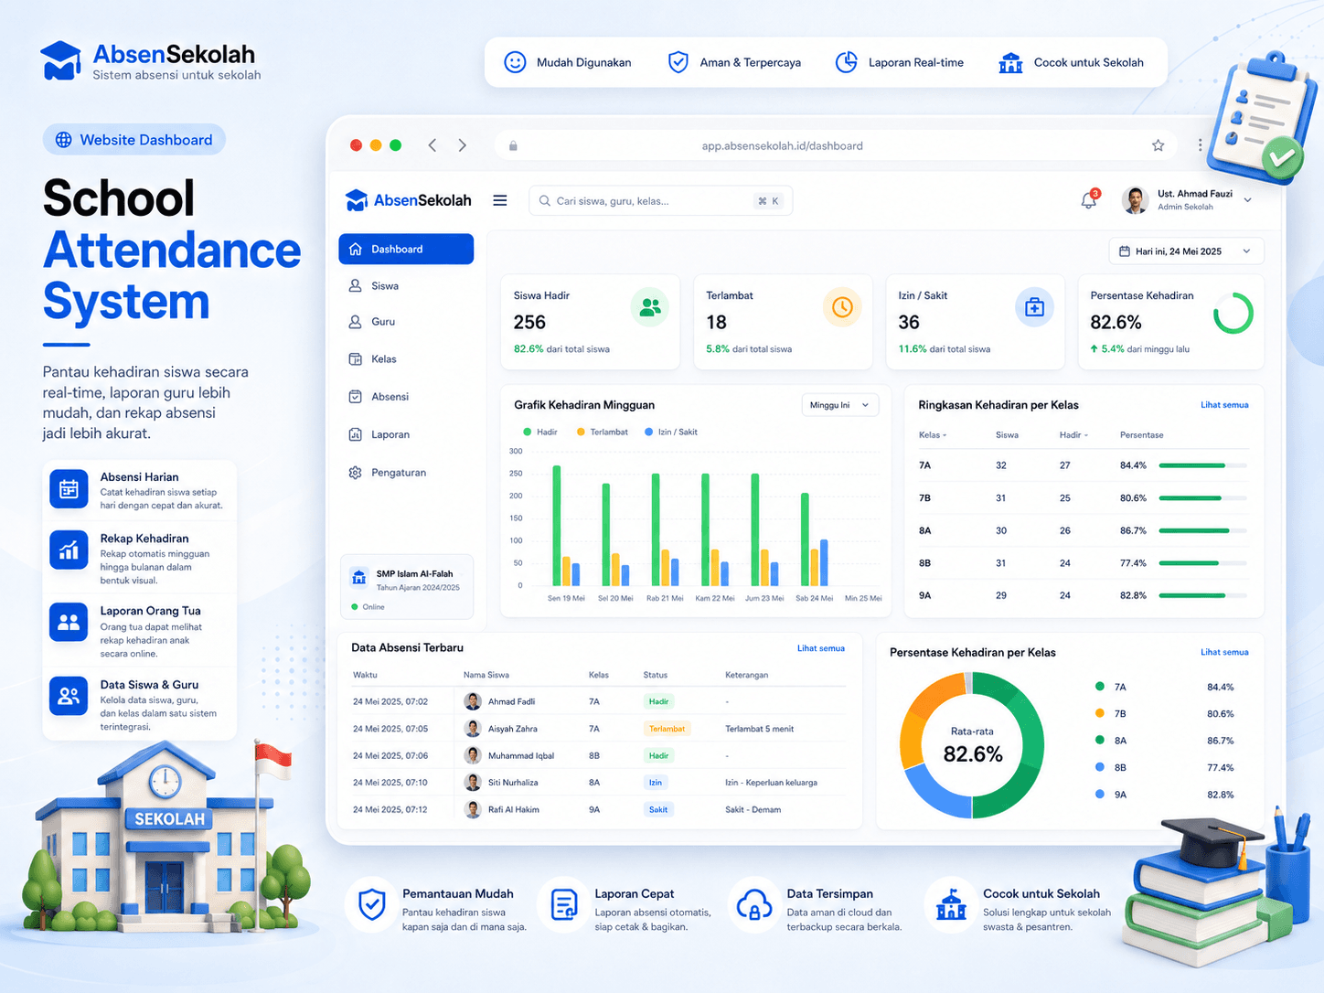This screenshot has height=993, width=1324.
Task: Go forward with browser forward arrow
Action: [463, 145]
